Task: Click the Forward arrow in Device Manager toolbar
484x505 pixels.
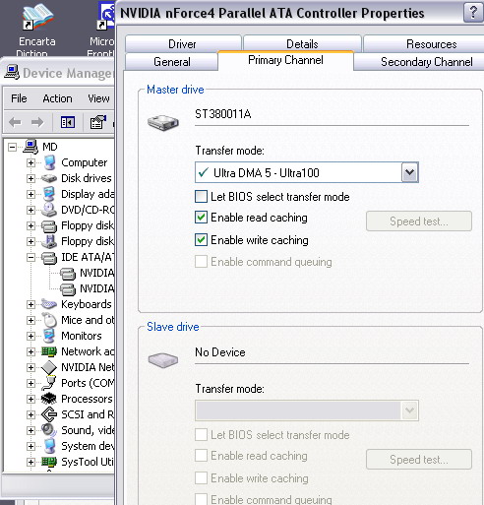Action: (x=37, y=122)
